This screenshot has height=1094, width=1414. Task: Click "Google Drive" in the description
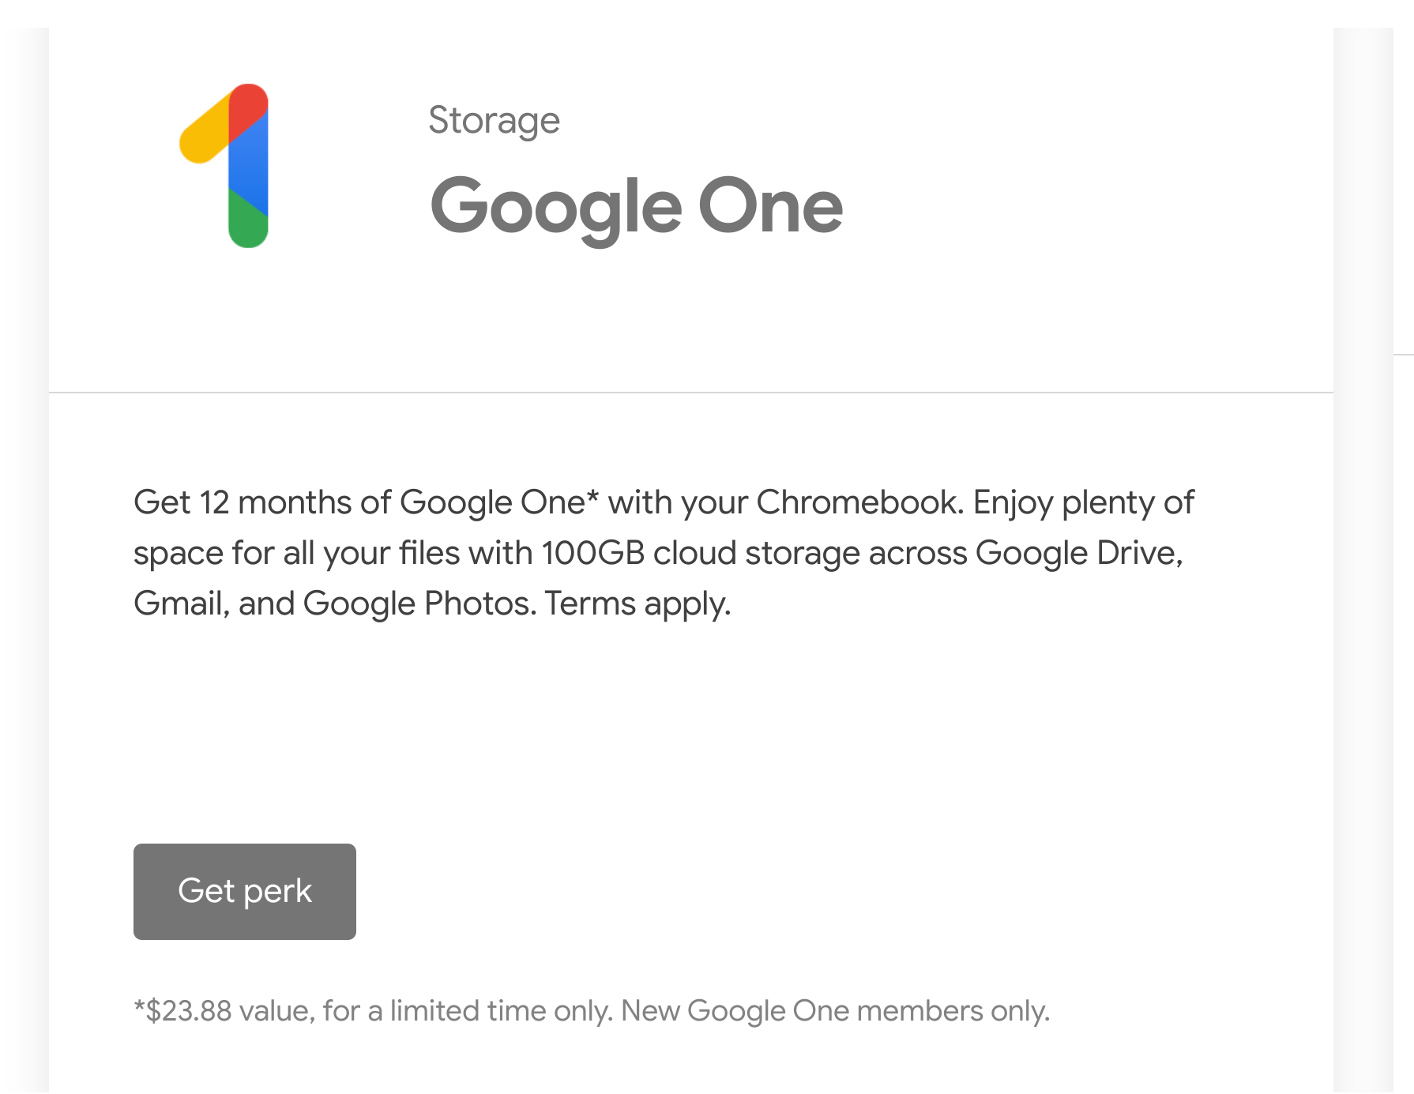tap(1078, 553)
